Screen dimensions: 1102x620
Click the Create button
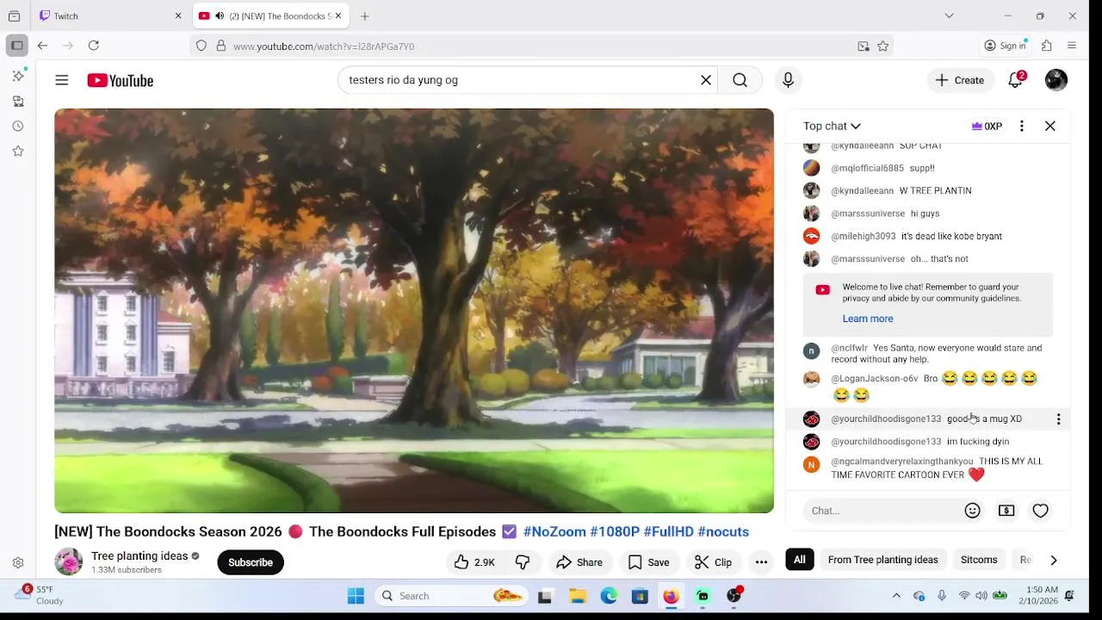point(960,80)
